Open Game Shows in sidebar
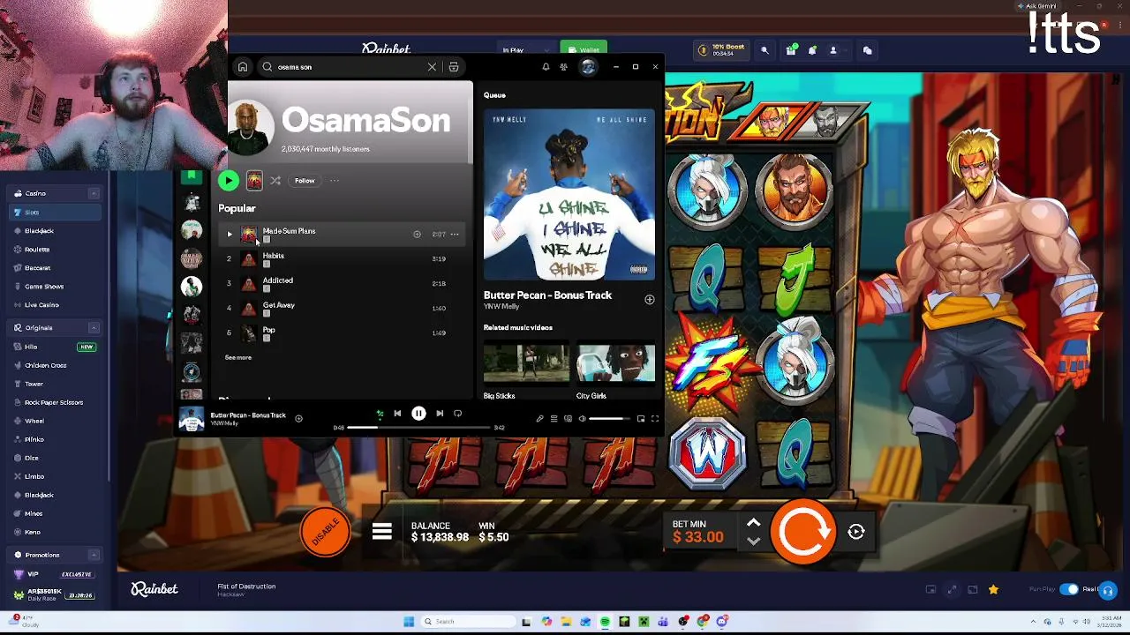Screen dimensions: 1130x635 click(x=53, y=287)
